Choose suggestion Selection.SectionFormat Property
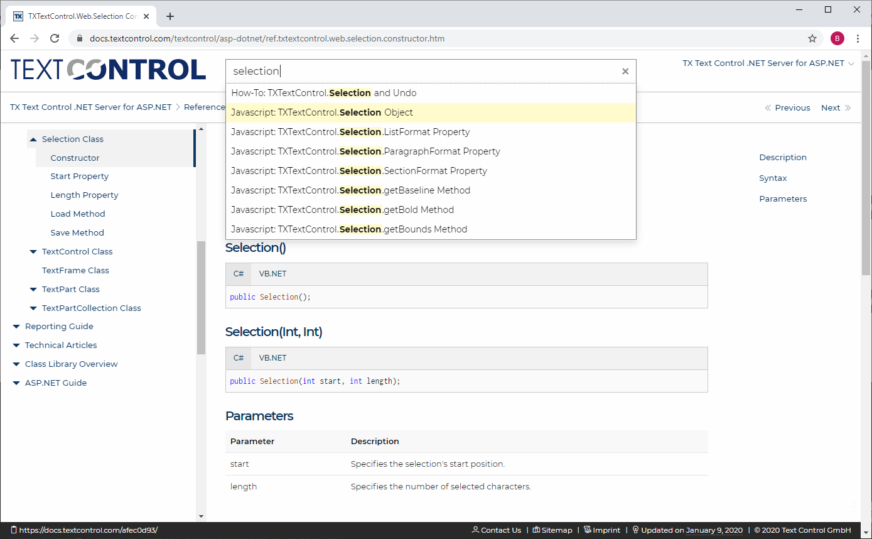The image size is (872, 539). [x=431, y=171]
